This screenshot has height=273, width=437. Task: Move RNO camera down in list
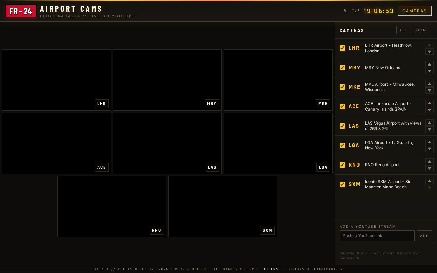429,168
